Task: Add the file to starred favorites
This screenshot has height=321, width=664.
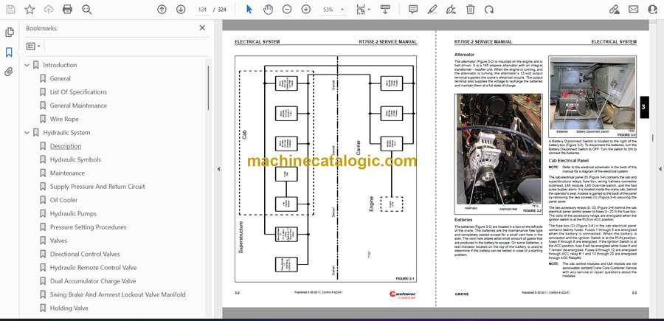Action: coord(30,10)
